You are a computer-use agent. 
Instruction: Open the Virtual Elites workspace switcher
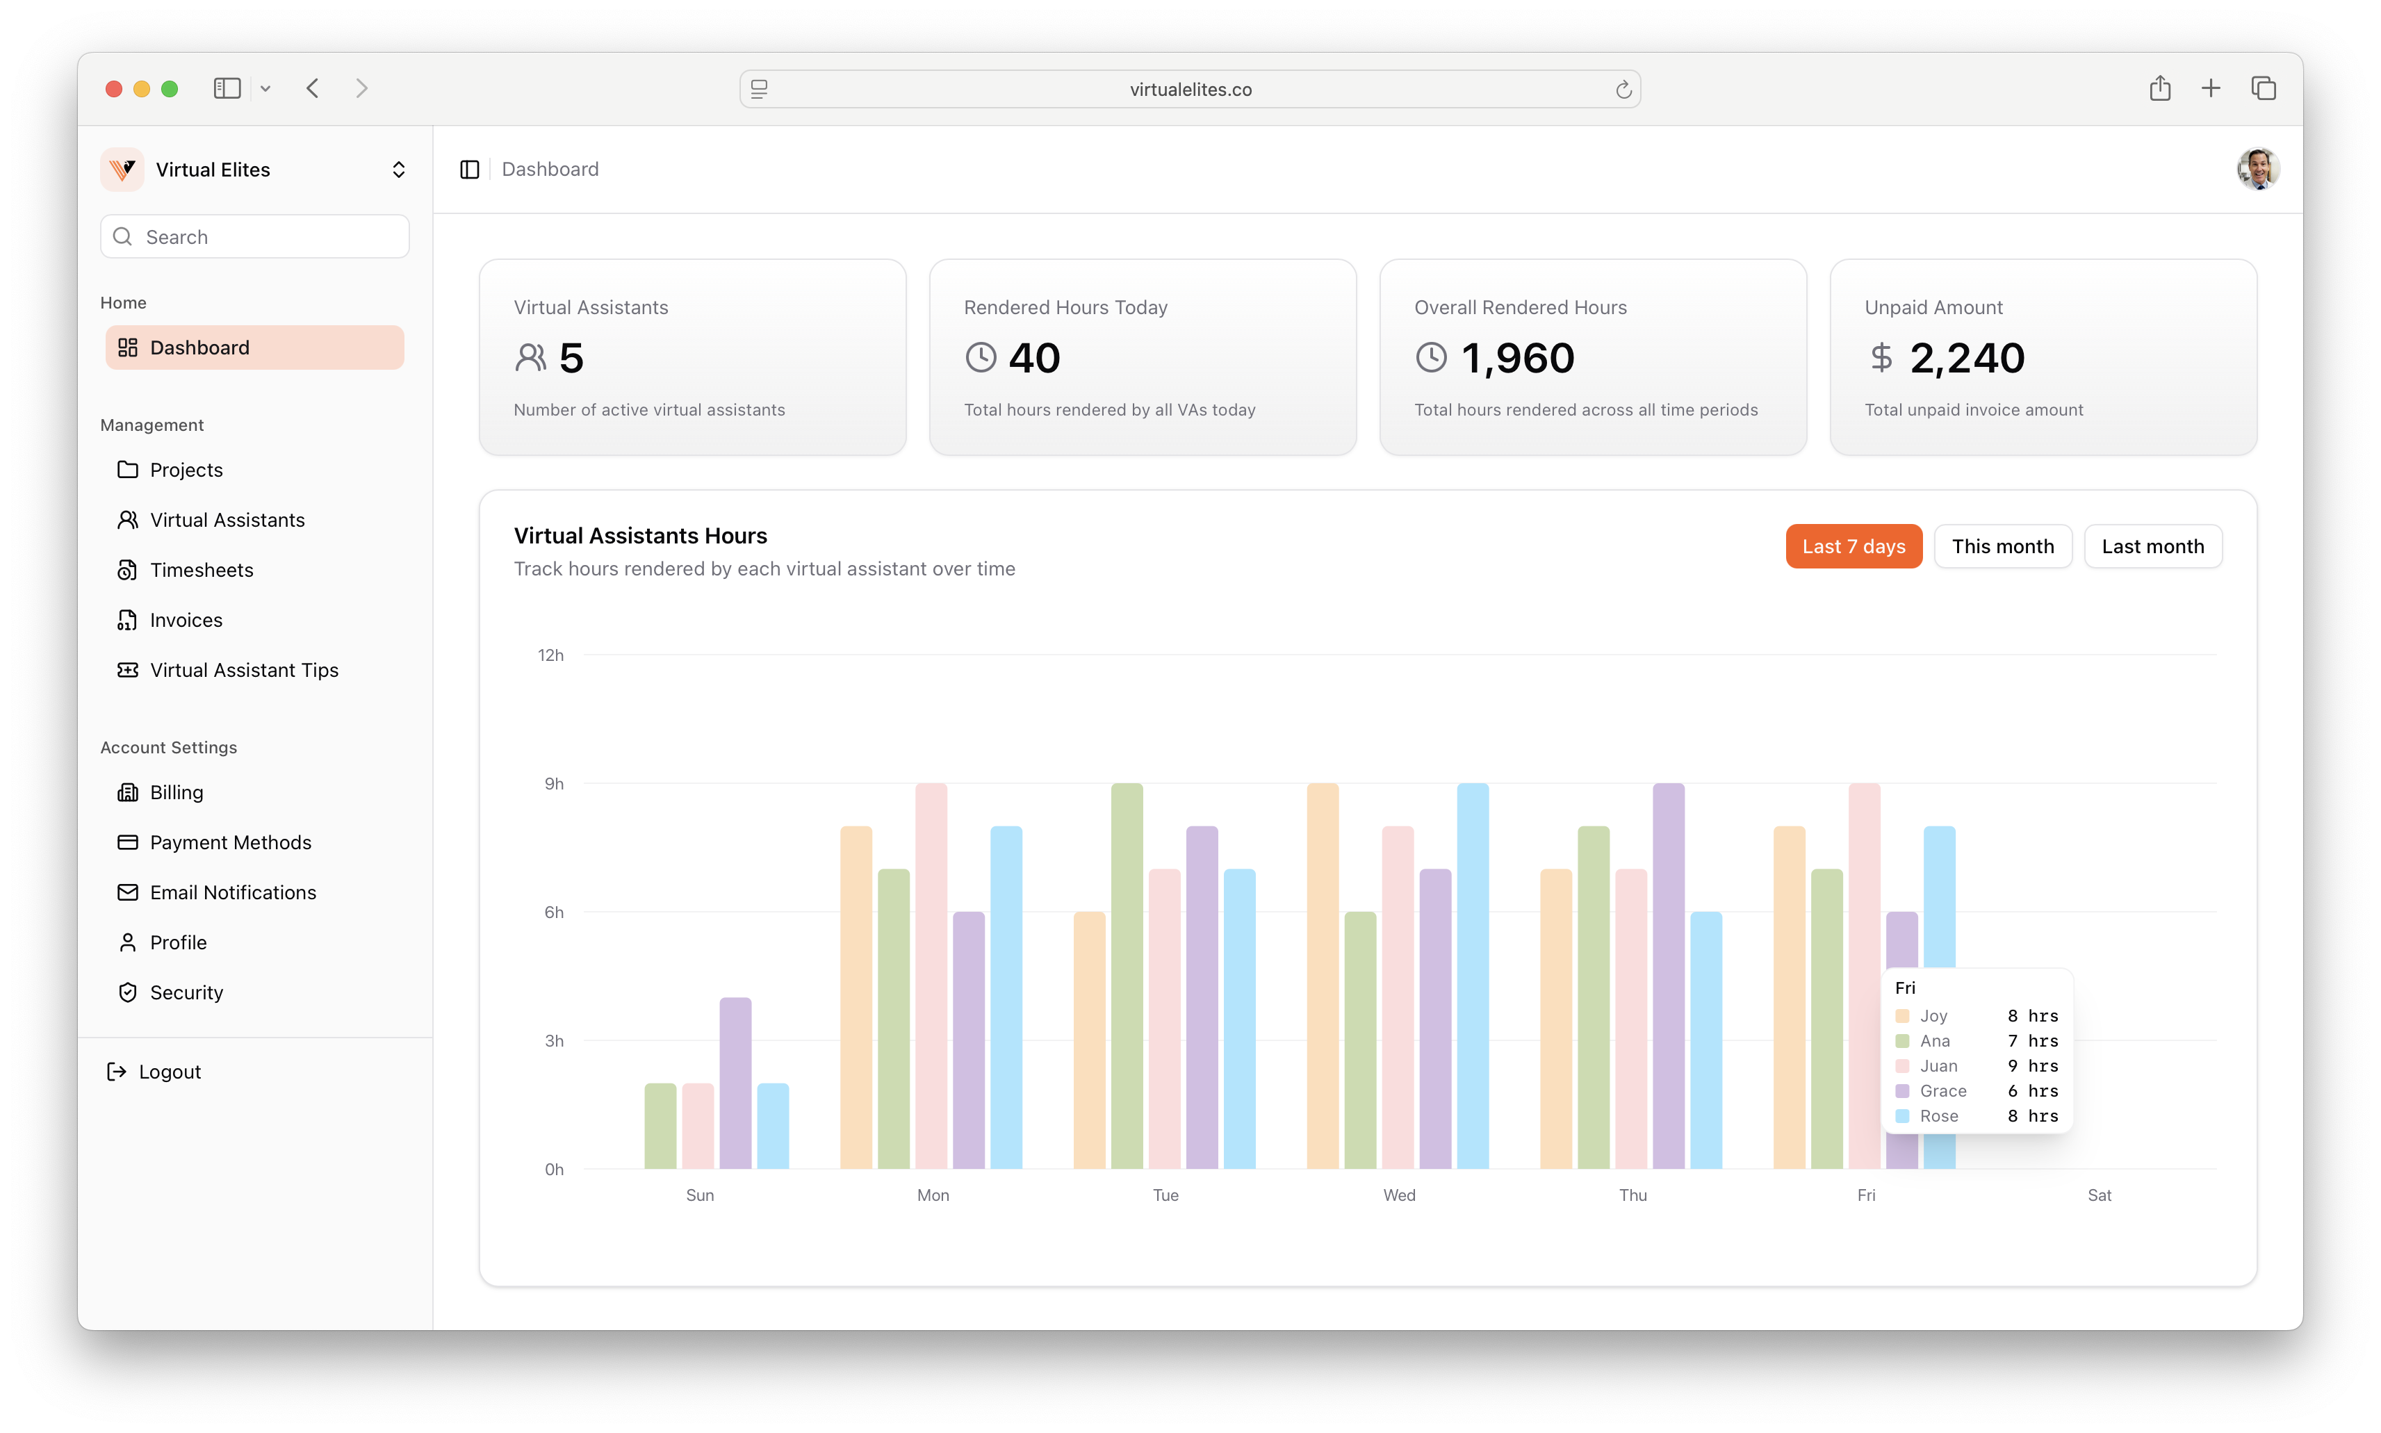click(x=399, y=169)
